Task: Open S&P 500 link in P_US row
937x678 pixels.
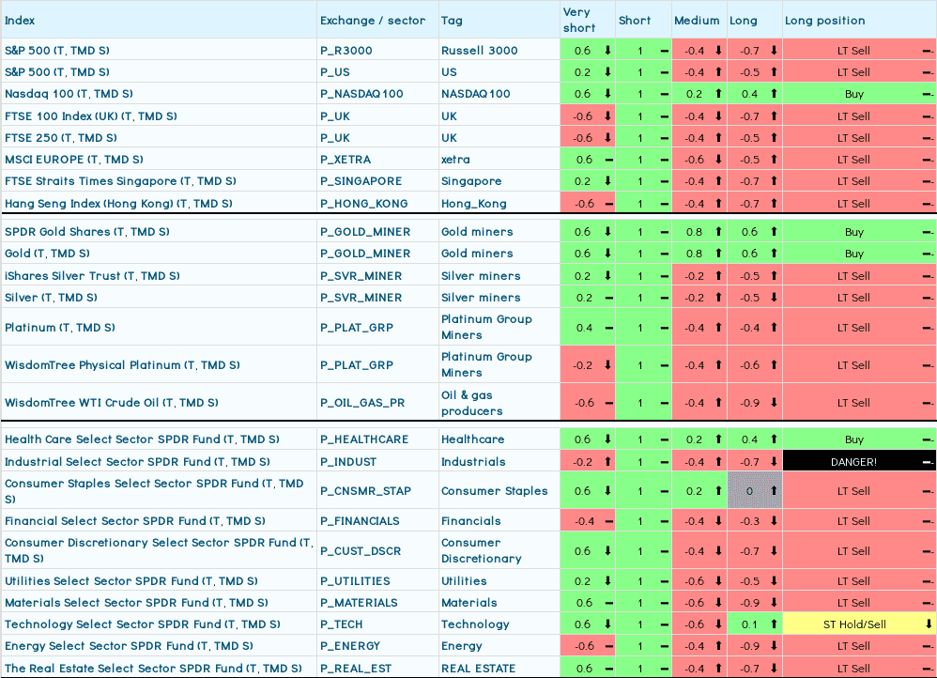Action: point(56,71)
